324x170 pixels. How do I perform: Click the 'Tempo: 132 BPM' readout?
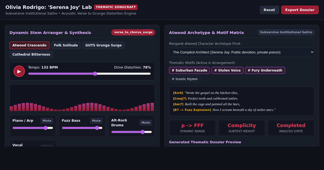click(x=43, y=67)
